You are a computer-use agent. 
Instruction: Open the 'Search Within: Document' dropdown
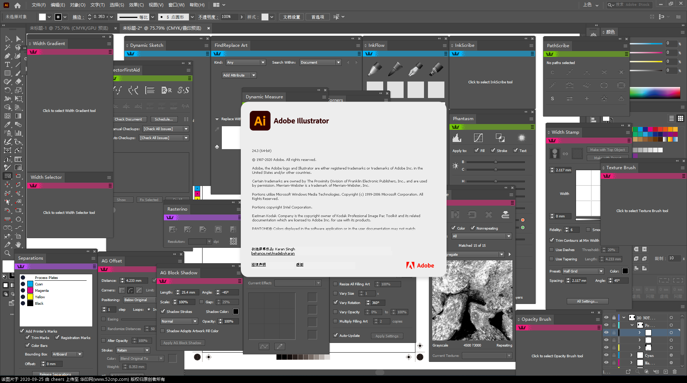coord(320,62)
